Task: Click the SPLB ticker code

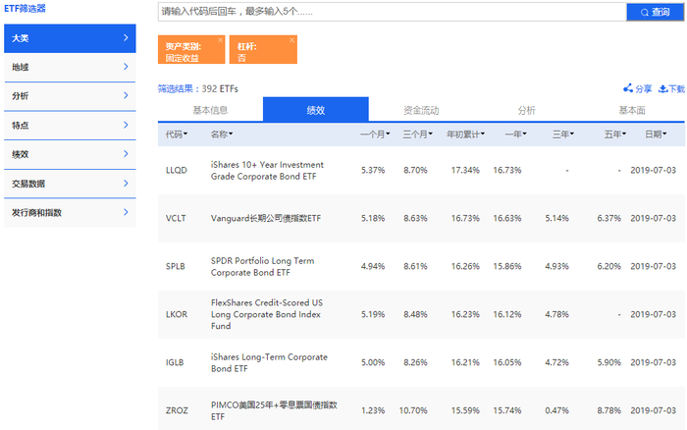Action: point(176,266)
